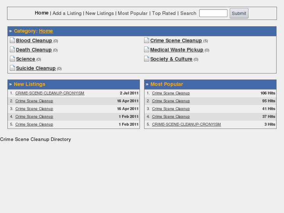Open the Crime Scene Cleanup category with 5 listings
Screen dimensions: 284x213
coord(176,41)
